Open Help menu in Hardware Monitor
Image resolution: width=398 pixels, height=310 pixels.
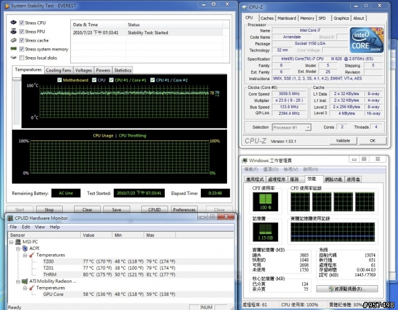pos(55,227)
